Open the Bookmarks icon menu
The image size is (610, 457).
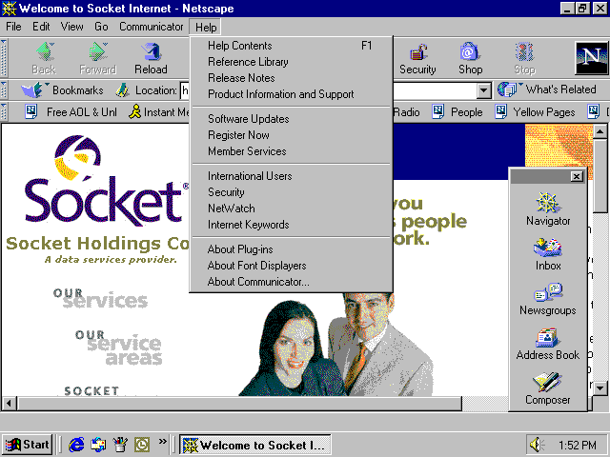click(x=34, y=90)
